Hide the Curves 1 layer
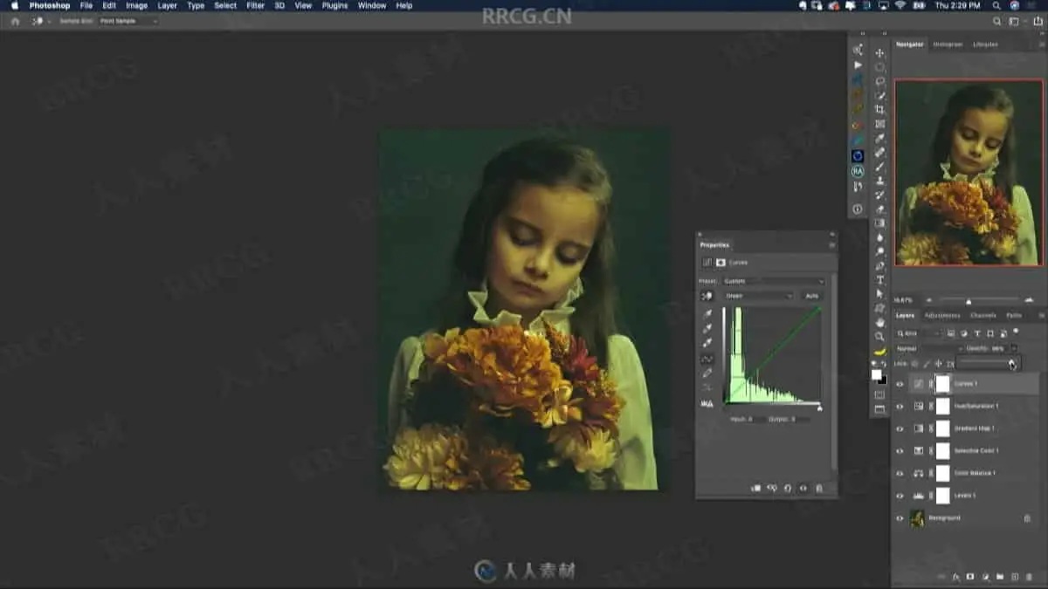Viewport: 1048px width, 589px height. [900, 384]
